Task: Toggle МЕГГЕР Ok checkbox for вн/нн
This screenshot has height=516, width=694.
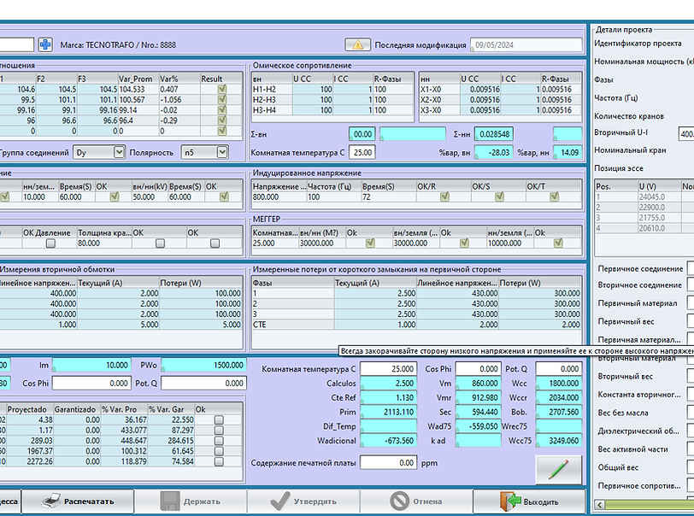Action: (370, 243)
